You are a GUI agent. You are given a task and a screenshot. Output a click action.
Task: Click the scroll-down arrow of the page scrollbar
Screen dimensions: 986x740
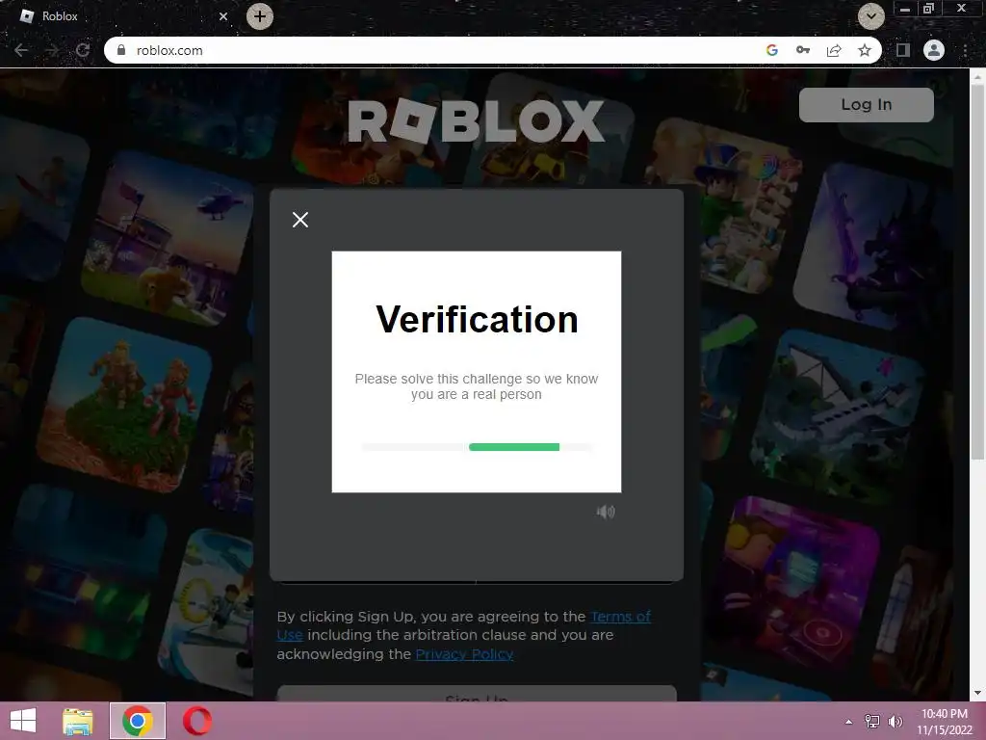tap(977, 693)
